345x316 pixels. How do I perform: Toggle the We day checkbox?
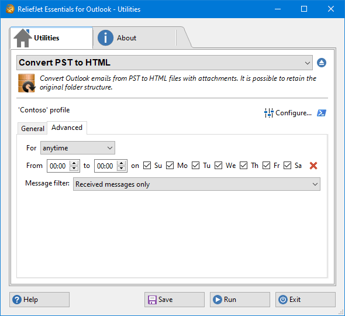pyautogui.click(x=218, y=166)
